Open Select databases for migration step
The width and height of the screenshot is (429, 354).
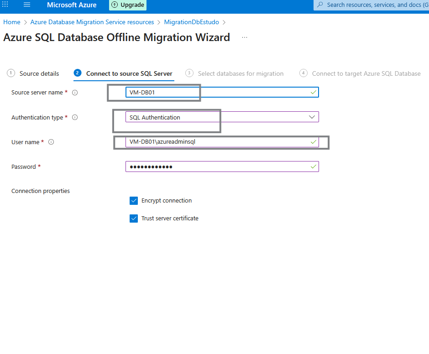(x=241, y=73)
